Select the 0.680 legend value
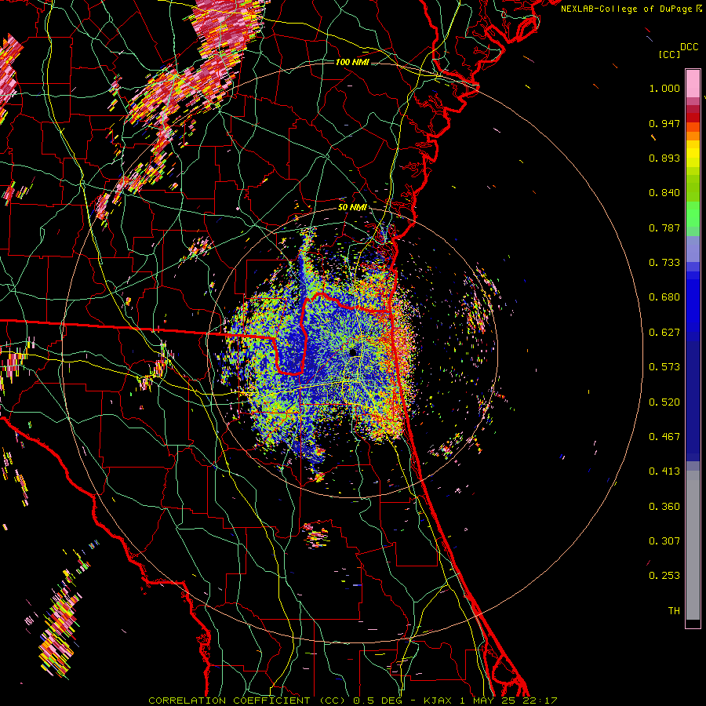Viewport: 706px width, 706px height. (x=664, y=297)
